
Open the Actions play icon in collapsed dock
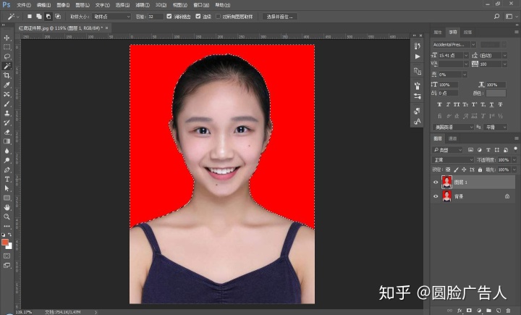tap(418, 56)
